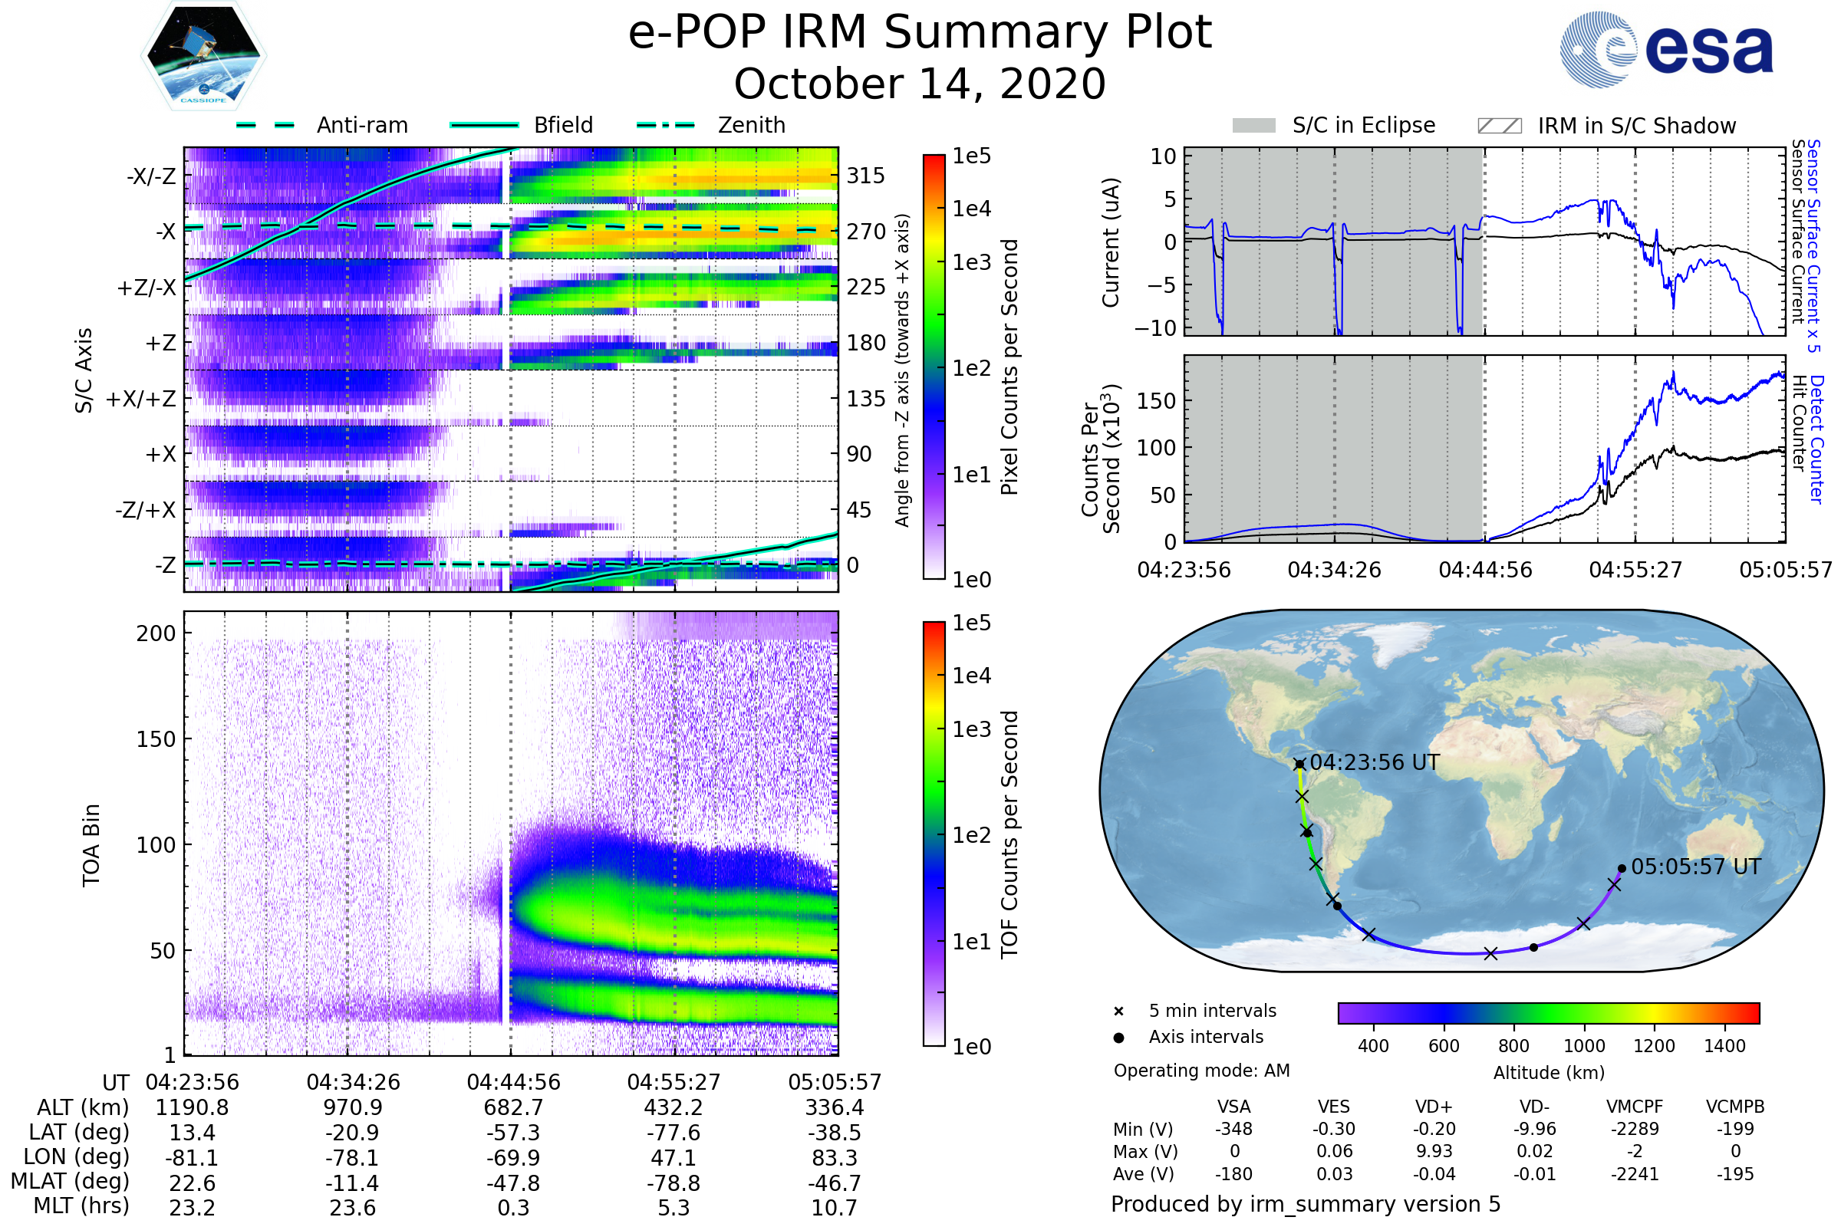1841x1227 pixels.
Task: Click the VMCPF voltage column header
Action: click(1635, 1107)
